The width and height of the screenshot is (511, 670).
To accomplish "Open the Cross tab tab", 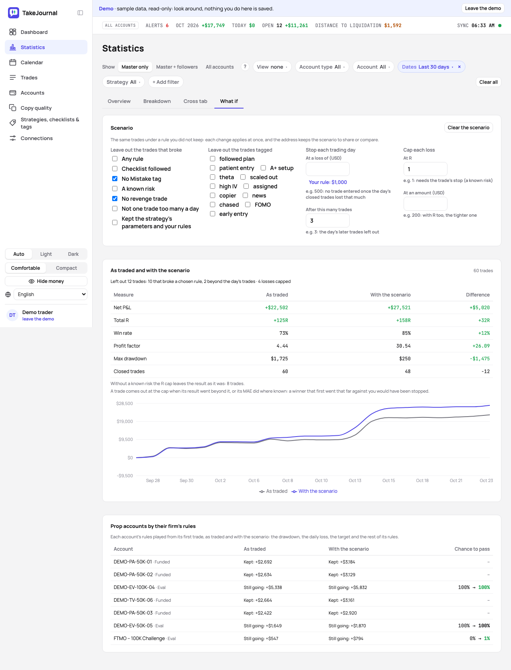I will tap(195, 101).
